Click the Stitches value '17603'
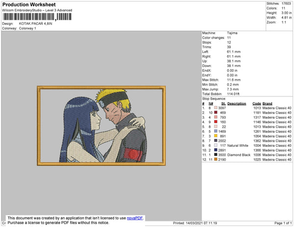294x227 pixels. tap(286, 3)
